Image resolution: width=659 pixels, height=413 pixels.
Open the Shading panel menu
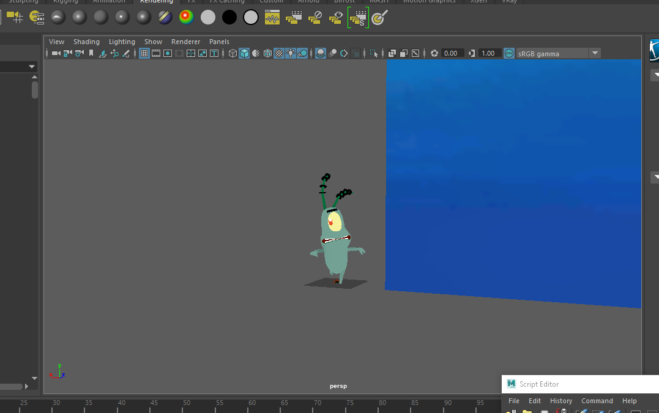click(x=86, y=42)
